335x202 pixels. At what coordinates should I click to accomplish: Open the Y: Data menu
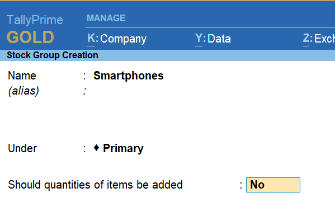[x=213, y=39]
